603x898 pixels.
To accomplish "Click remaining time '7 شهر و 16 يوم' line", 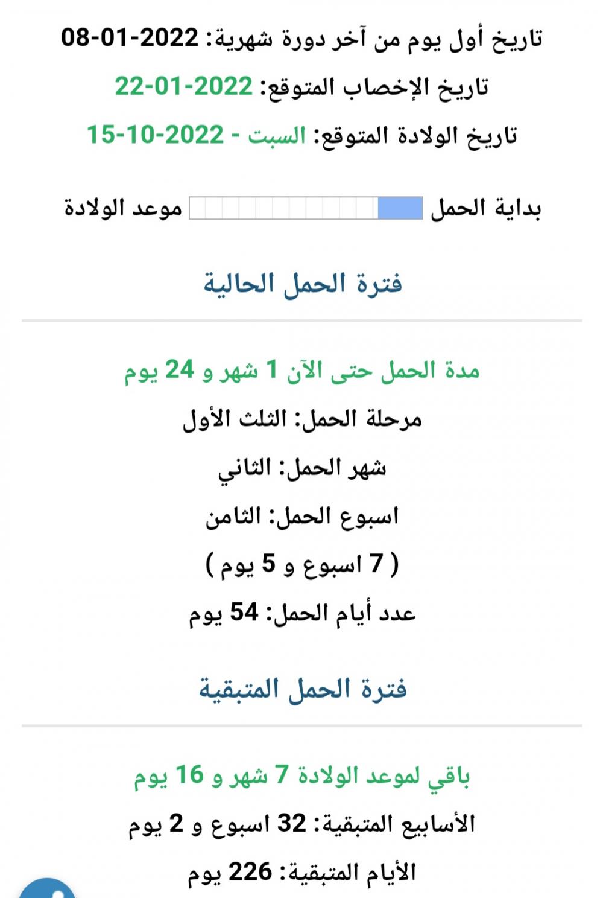I will click(302, 775).
